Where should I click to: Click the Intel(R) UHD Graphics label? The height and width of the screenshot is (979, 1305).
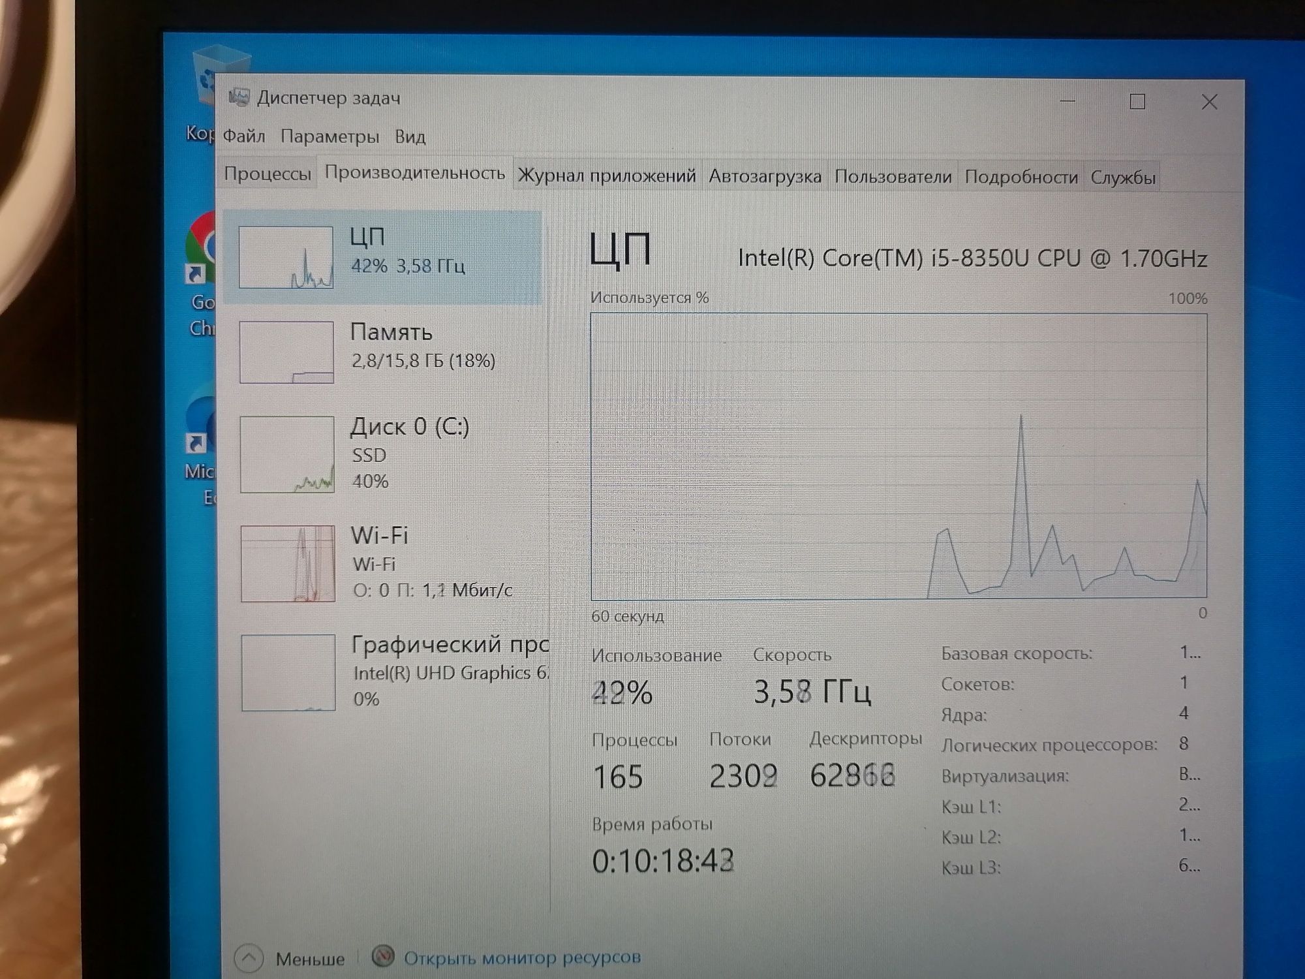450,673
